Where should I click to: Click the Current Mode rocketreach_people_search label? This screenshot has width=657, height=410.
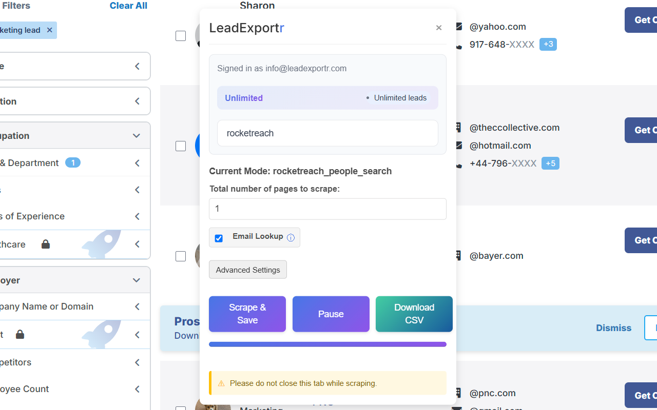pos(300,171)
